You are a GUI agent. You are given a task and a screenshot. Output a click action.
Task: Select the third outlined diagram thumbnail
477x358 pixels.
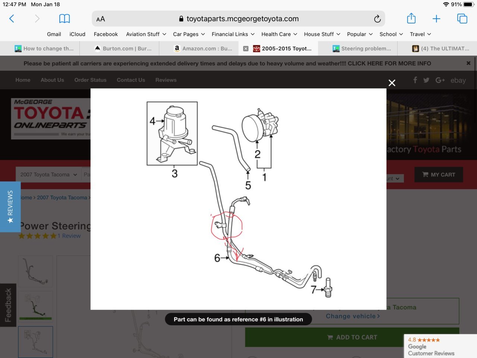36,342
